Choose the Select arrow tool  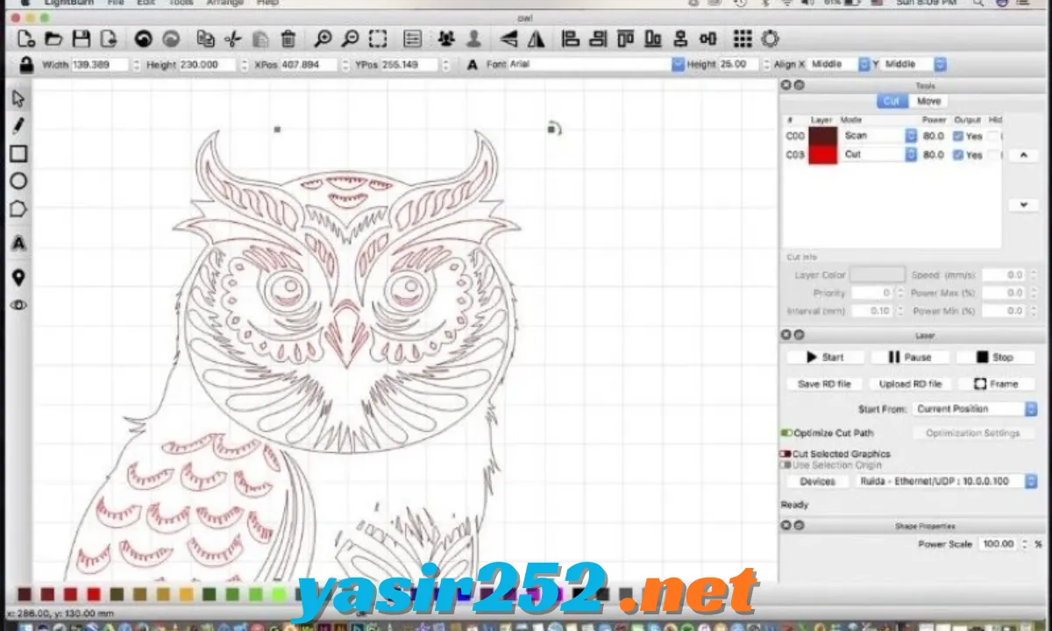18,98
